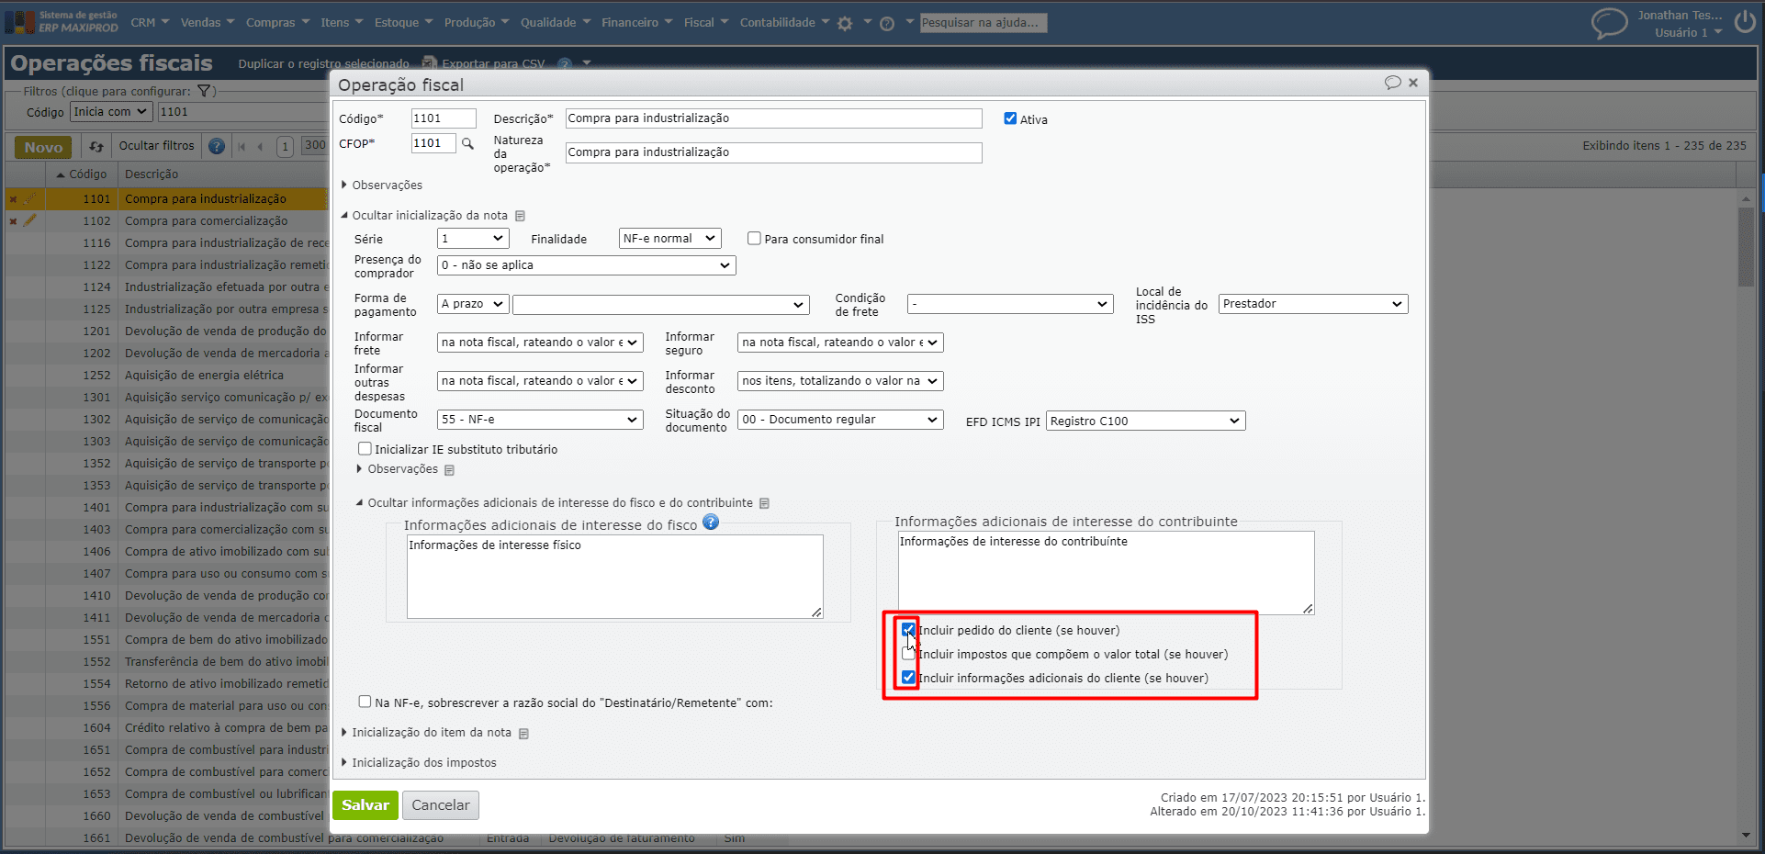The image size is (1765, 854).
Task: Click the ERP MAXIPROD logo
Action: [x=62, y=21]
